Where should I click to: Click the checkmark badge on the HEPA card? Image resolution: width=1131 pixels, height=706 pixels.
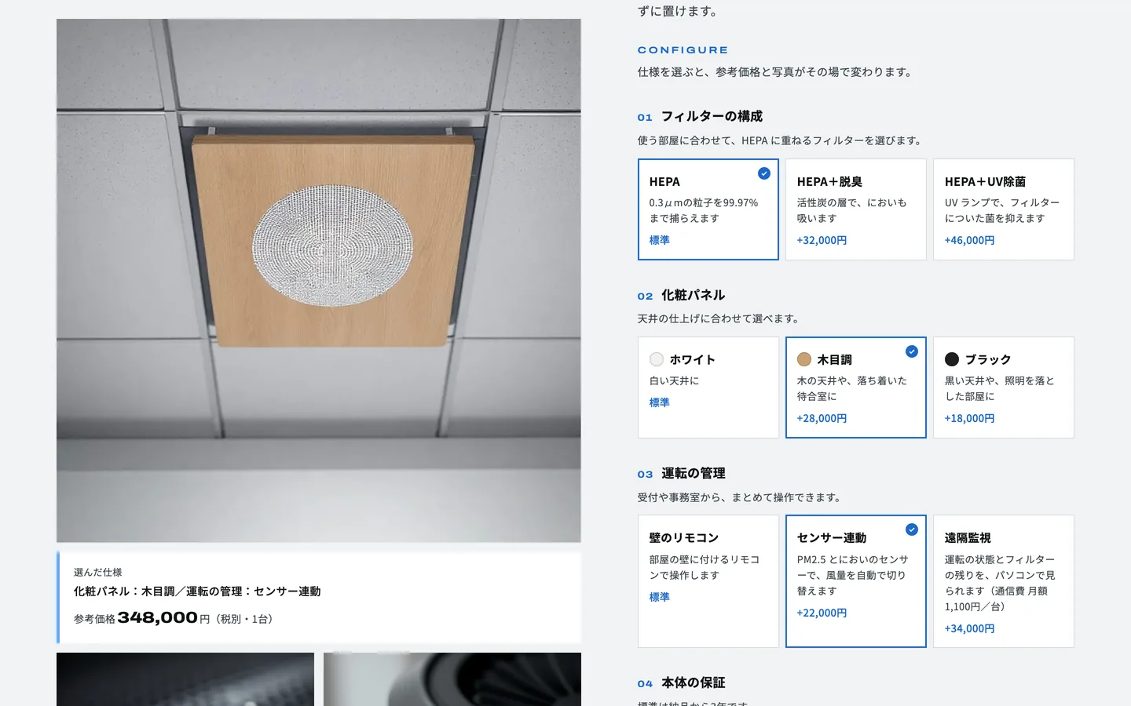(x=764, y=173)
